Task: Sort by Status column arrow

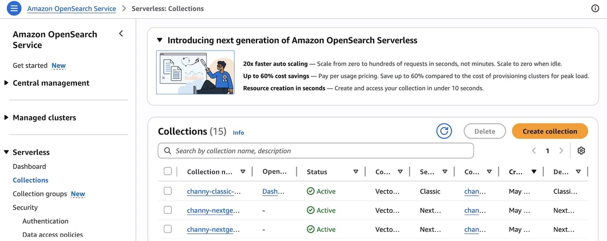Action: point(356,172)
